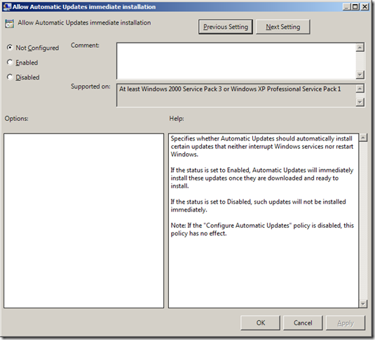Image resolution: width=375 pixels, height=340 pixels.
Task: Click the Help pane scroll up arrow
Action: [363, 138]
